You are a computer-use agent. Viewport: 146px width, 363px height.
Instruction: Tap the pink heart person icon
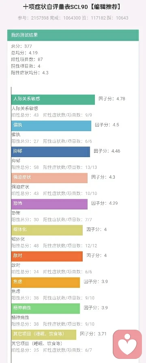click(x=127, y=344)
